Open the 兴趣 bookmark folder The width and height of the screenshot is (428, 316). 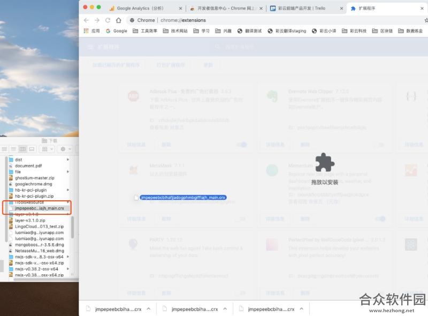coord(223,31)
